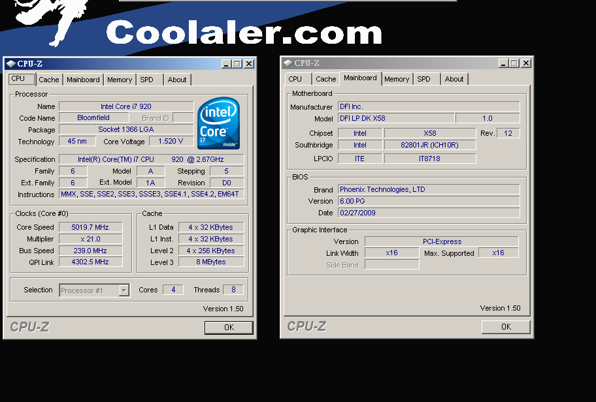Screen dimensions: 596x402
Task: Click the Core Voltage value '1.520 V'
Action: 171,141
